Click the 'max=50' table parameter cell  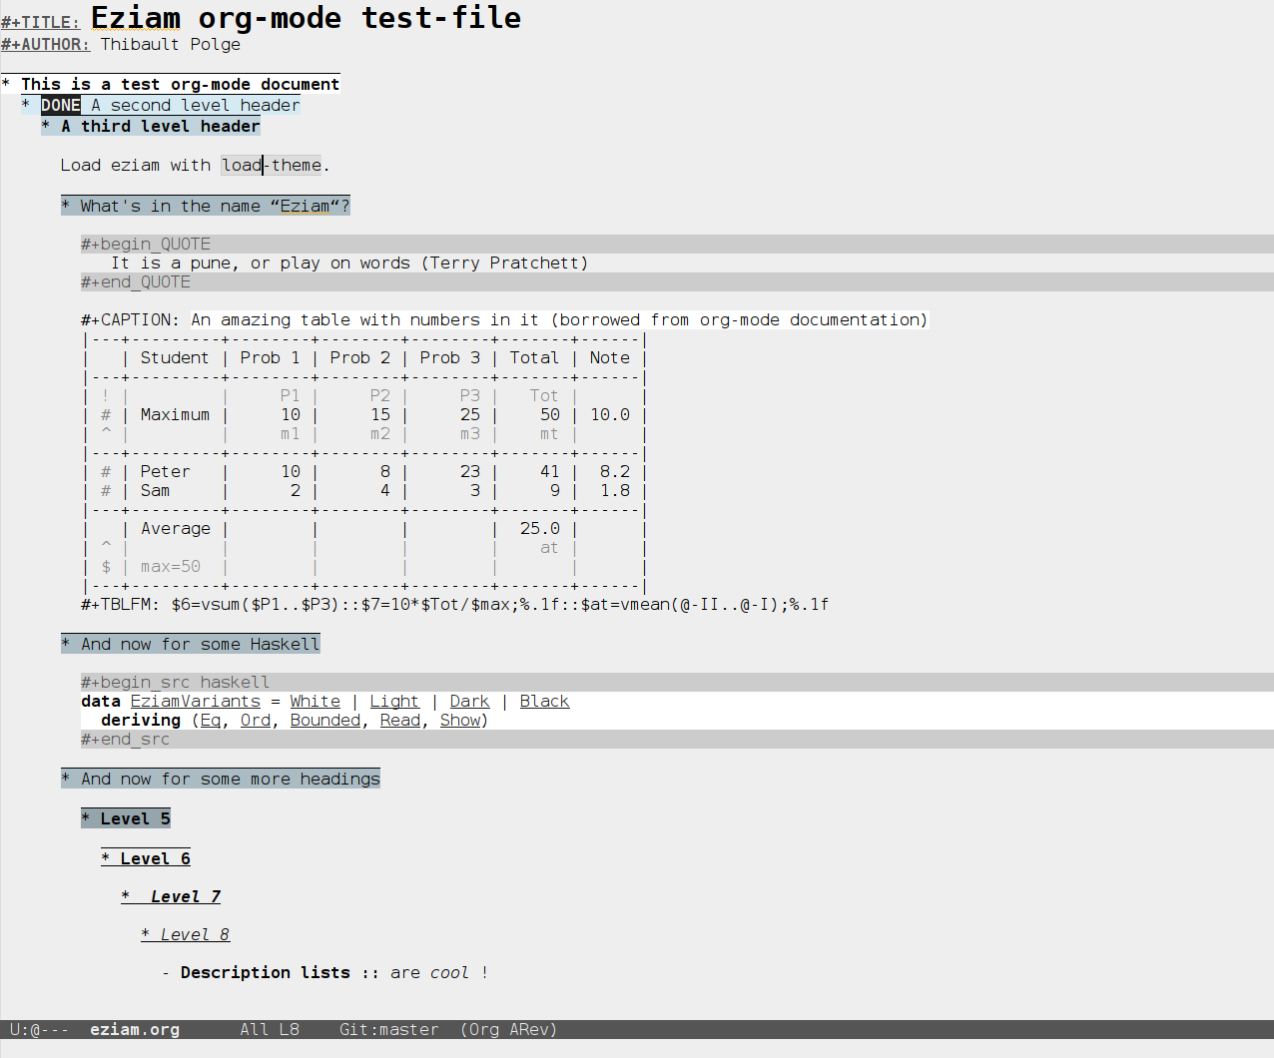170,567
